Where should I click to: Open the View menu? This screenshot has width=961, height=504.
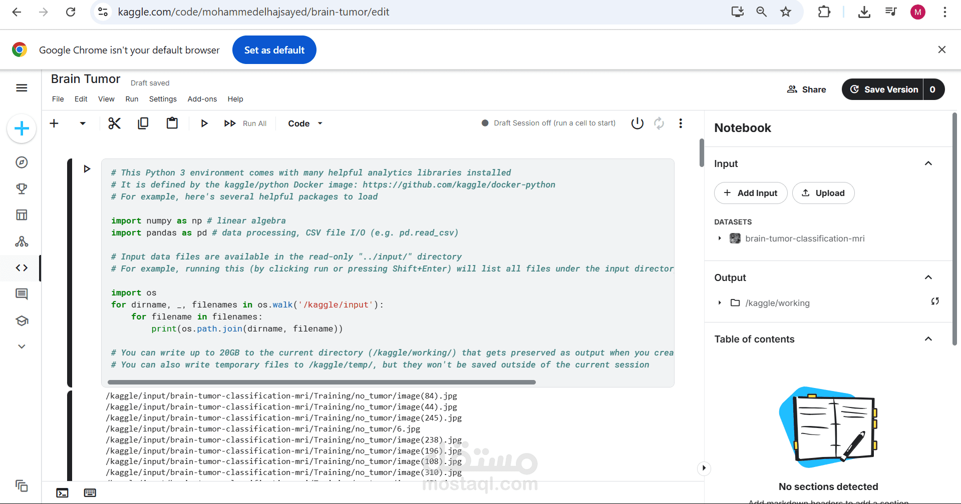click(106, 99)
